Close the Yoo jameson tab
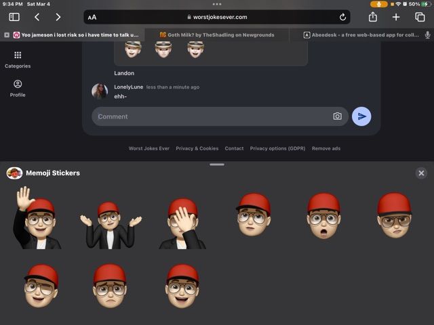The height and width of the screenshot is (325, 434). pyautogui.click(x=7, y=35)
